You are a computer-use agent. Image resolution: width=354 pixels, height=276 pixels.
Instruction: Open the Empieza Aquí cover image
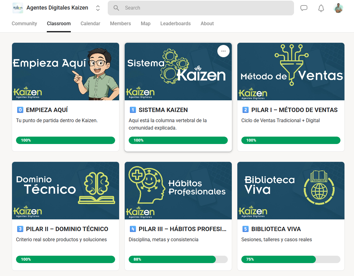click(x=66, y=72)
